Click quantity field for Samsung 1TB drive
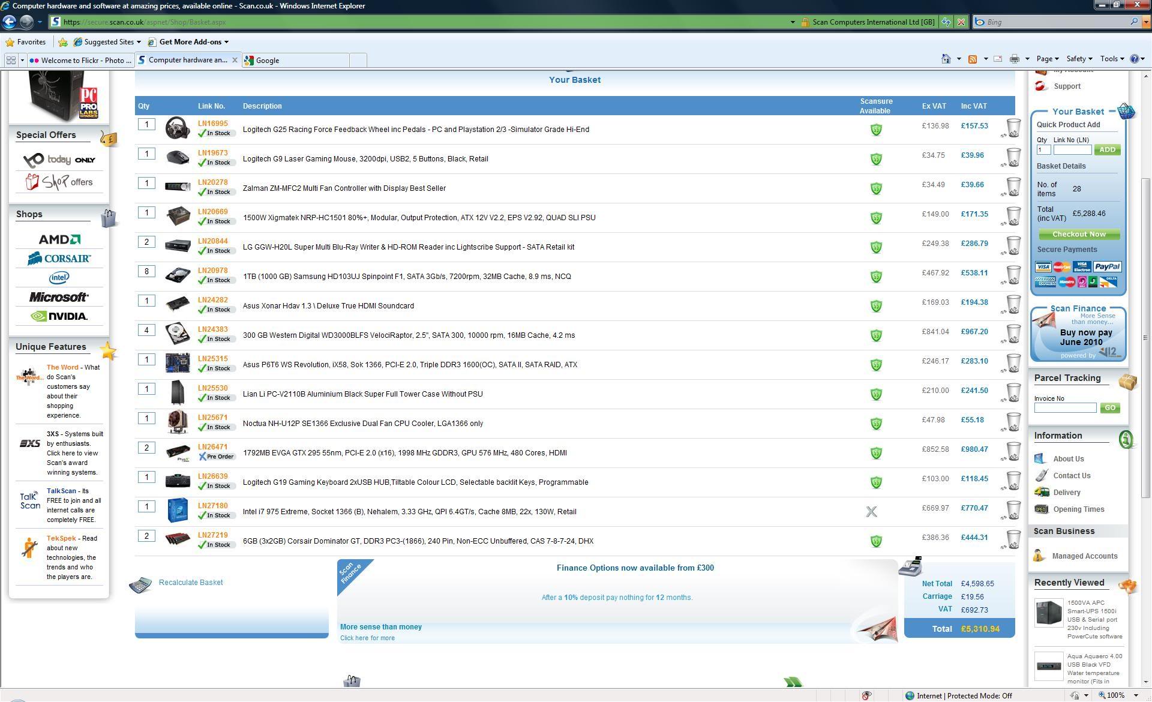The width and height of the screenshot is (1152, 702). [146, 271]
